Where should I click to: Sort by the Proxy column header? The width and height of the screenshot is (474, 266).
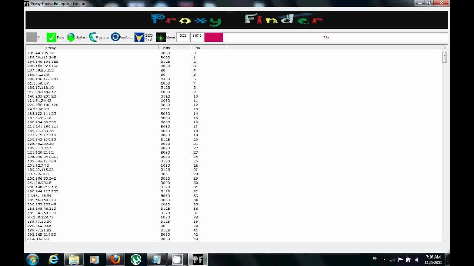(92, 48)
